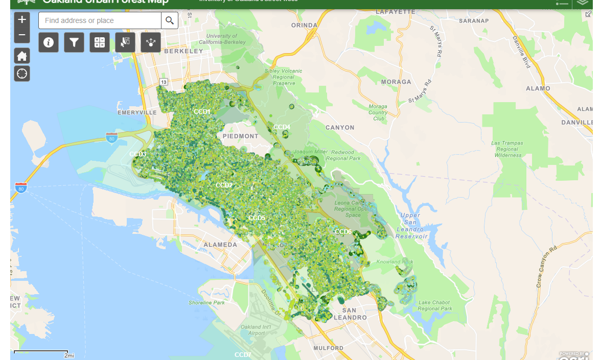Click the Lake Chabot Regional Park label
The image size is (601, 360).
click(x=434, y=305)
